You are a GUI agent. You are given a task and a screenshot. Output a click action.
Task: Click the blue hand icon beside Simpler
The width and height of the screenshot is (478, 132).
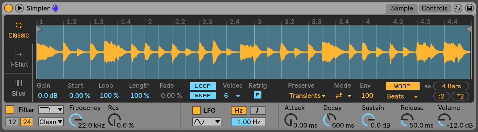(x=55, y=8)
